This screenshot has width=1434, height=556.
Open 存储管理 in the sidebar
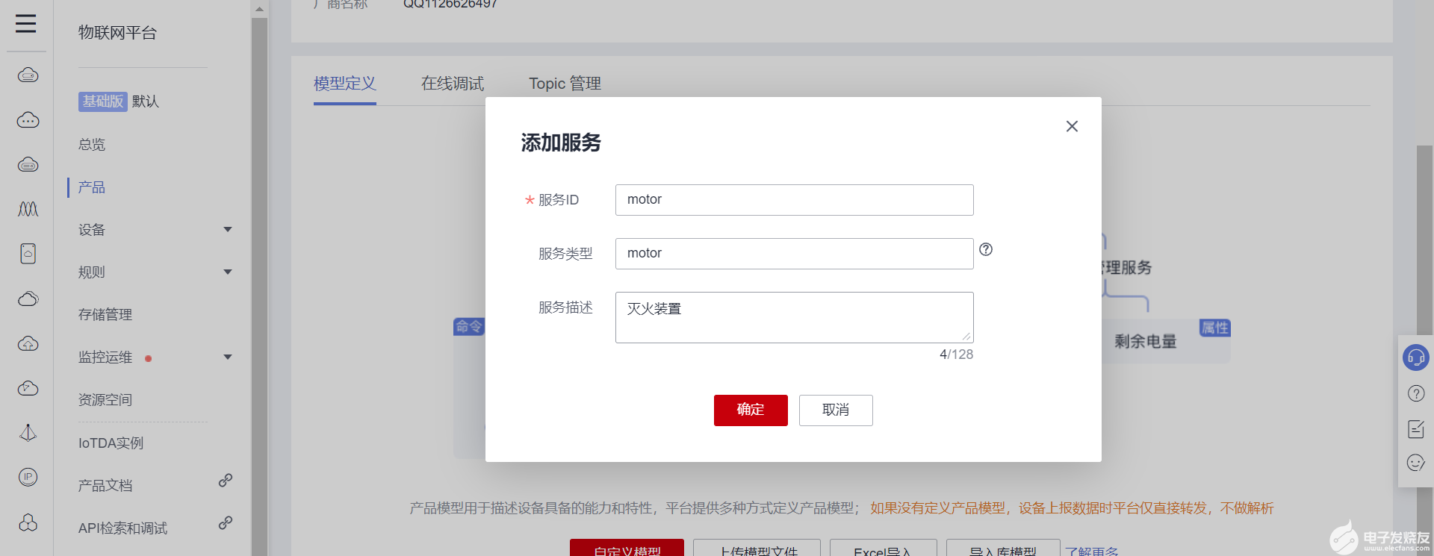105,314
